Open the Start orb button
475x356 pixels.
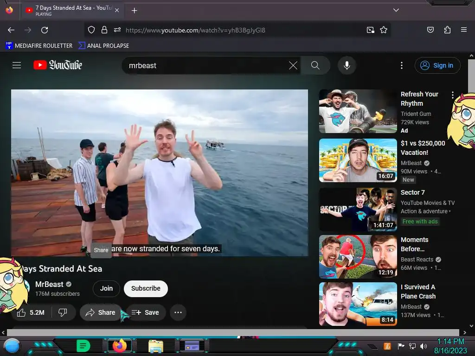click(x=12, y=346)
